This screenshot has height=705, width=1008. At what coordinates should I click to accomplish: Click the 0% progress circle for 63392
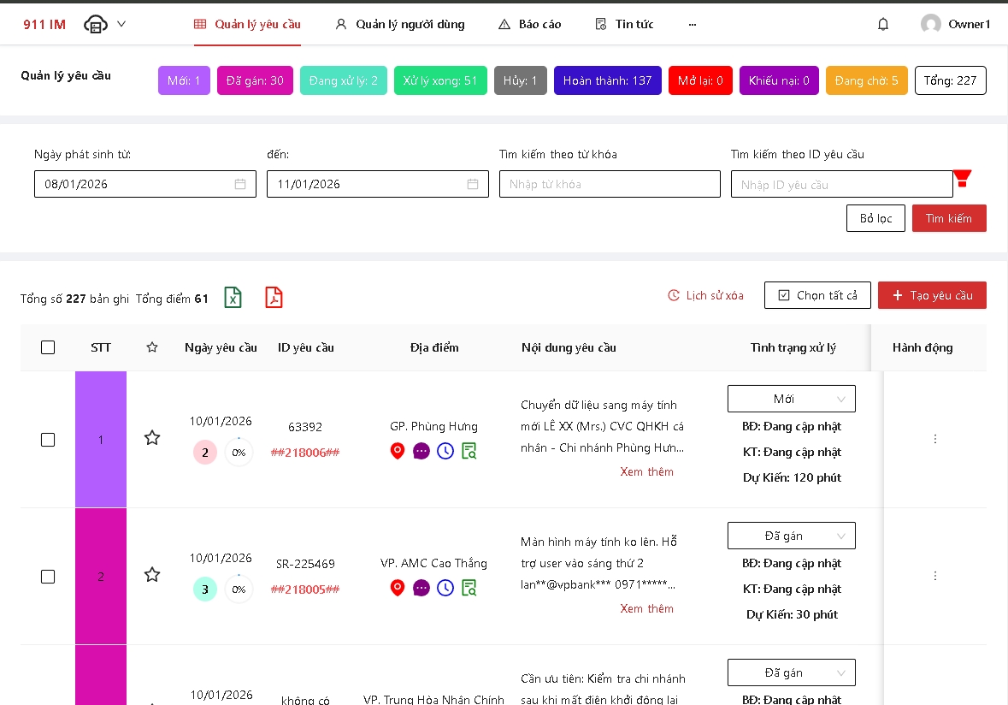tap(239, 453)
